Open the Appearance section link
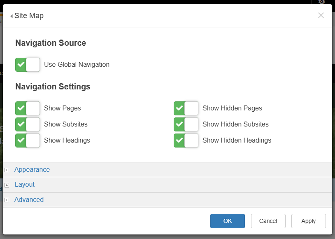The width and height of the screenshot is (335, 239). click(32, 169)
